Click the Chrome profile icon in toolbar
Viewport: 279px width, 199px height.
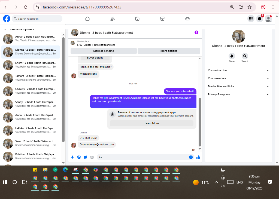pos(263,7)
